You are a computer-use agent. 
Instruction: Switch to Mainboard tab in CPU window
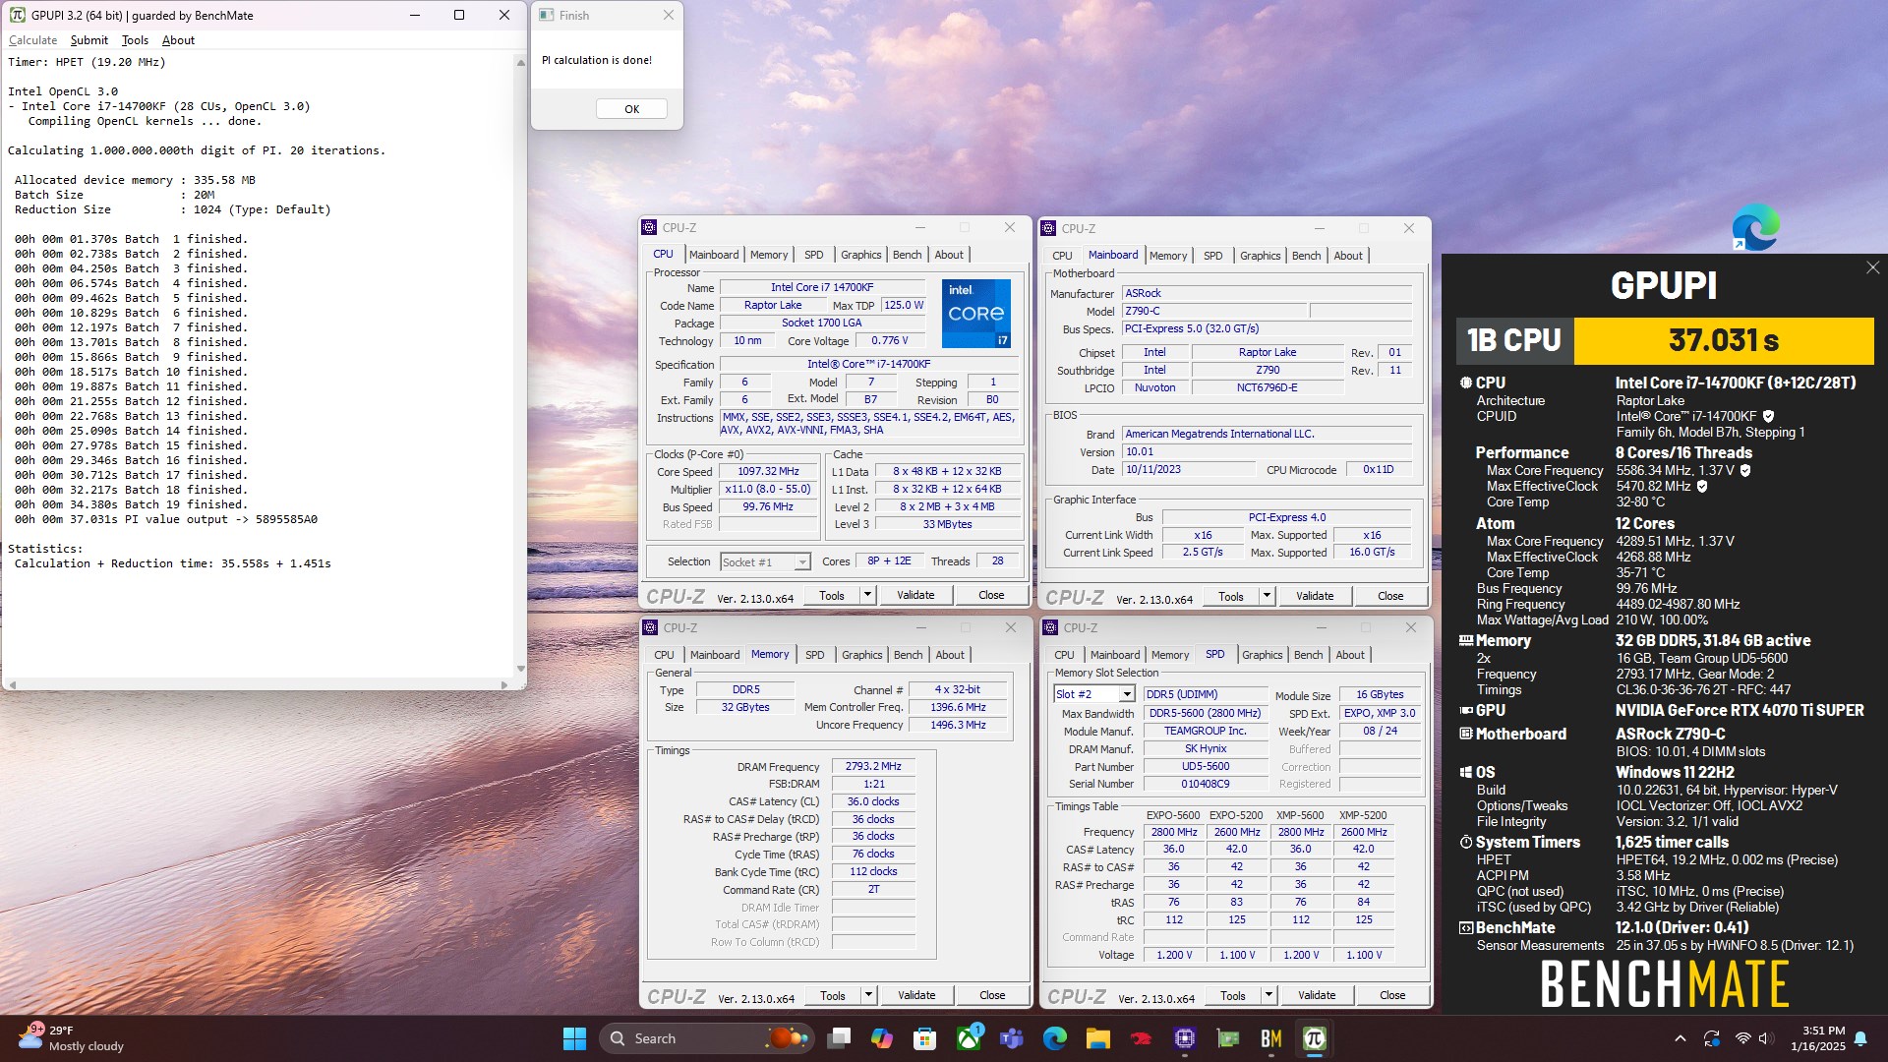(714, 255)
